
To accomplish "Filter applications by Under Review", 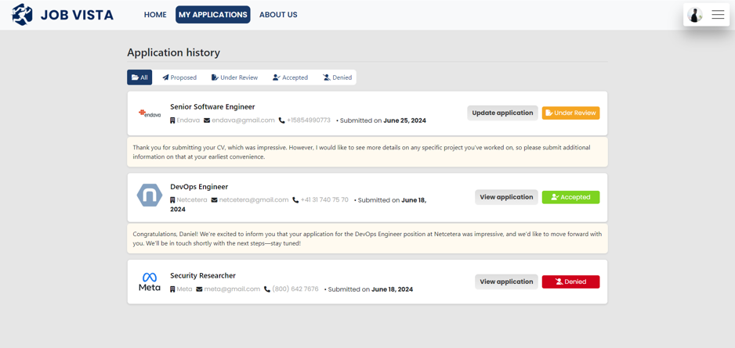I will [234, 77].
